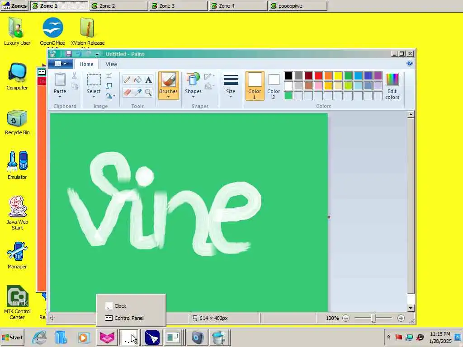The image size is (463, 347).
Task: Switch to the Zone 2 tab
Action: (x=119, y=6)
